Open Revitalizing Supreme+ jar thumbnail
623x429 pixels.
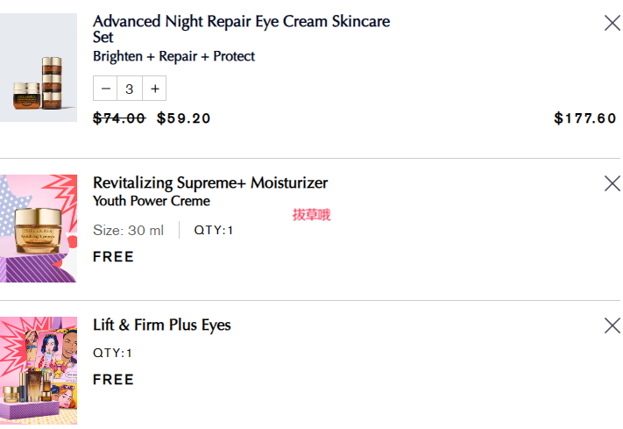coord(39,228)
